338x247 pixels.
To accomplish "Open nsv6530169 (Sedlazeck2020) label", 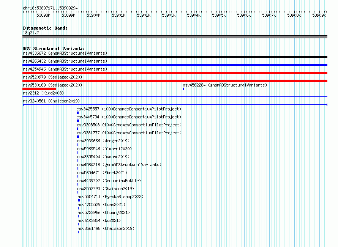I will click(x=52, y=85).
